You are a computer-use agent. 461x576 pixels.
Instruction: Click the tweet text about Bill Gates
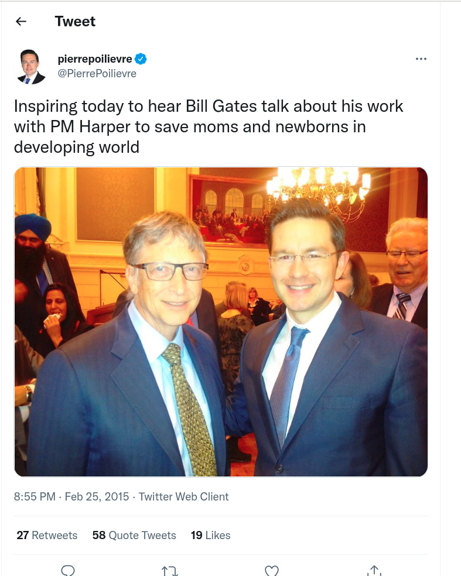[209, 127]
